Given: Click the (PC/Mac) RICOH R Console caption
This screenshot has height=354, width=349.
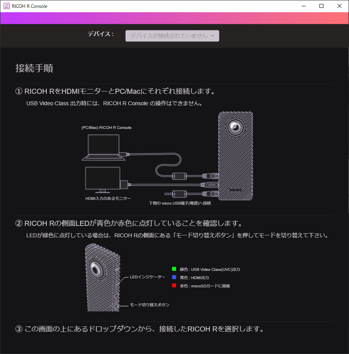Looking at the screenshot, I should (x=106, y=128).
